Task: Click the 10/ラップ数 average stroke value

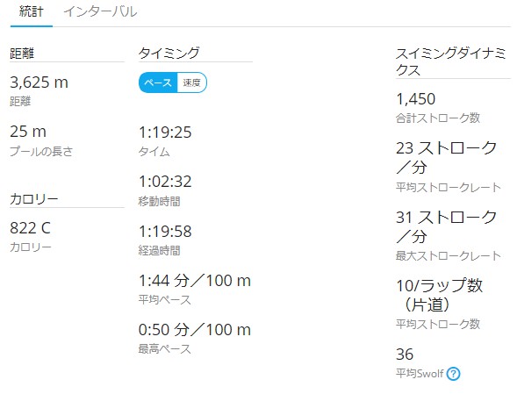Action: [x=439, y=295]
